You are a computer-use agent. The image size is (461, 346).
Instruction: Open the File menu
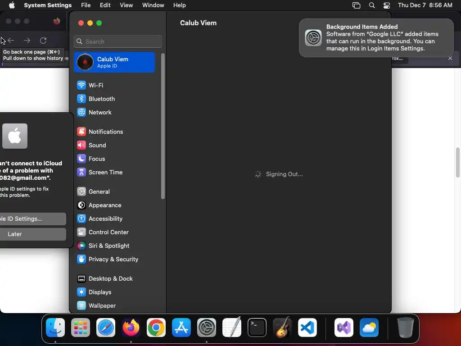point(86,5)
